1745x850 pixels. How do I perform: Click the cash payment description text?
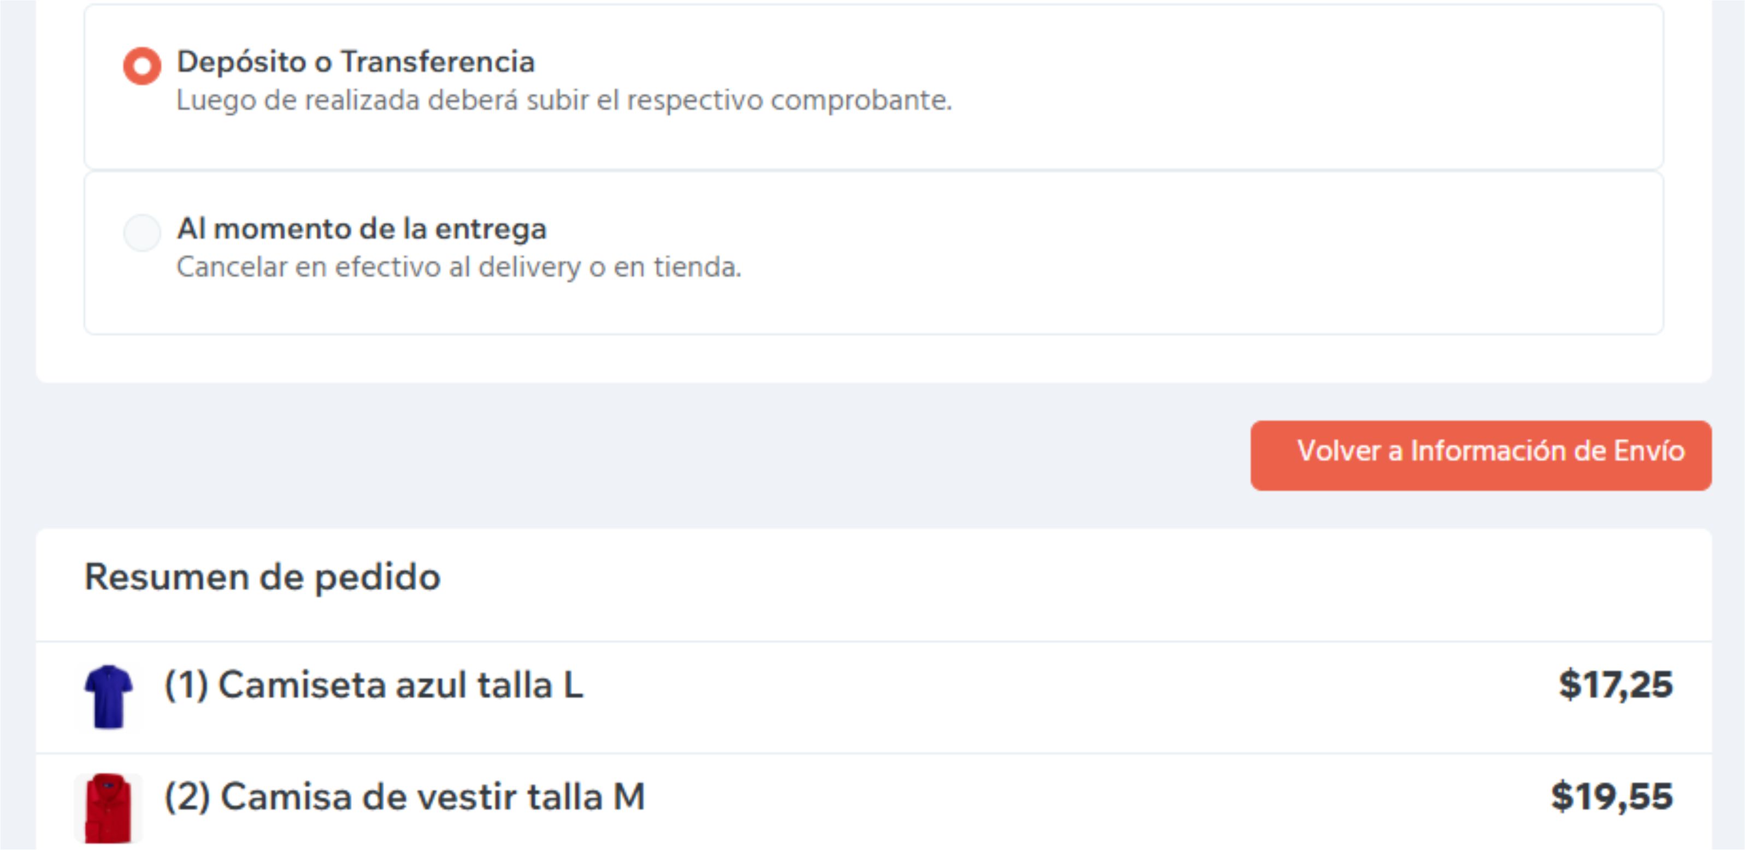click(x=459, y=269)
